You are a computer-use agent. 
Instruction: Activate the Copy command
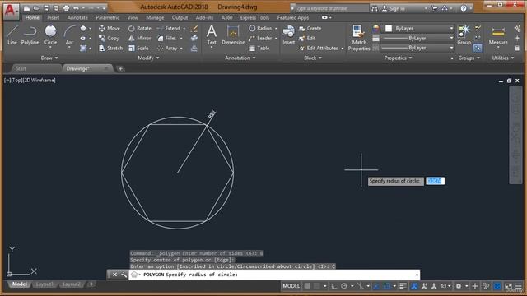tap(110, 39)
